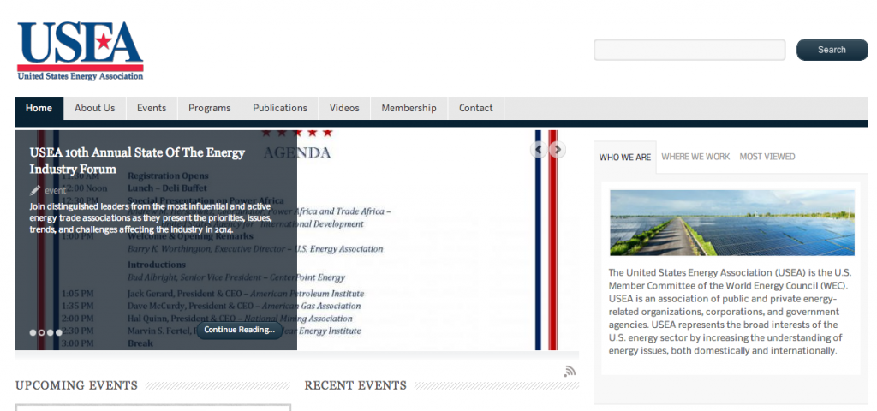Open the RSS feed icon
The width and height of the screenshot is (877, 411).
570,371
